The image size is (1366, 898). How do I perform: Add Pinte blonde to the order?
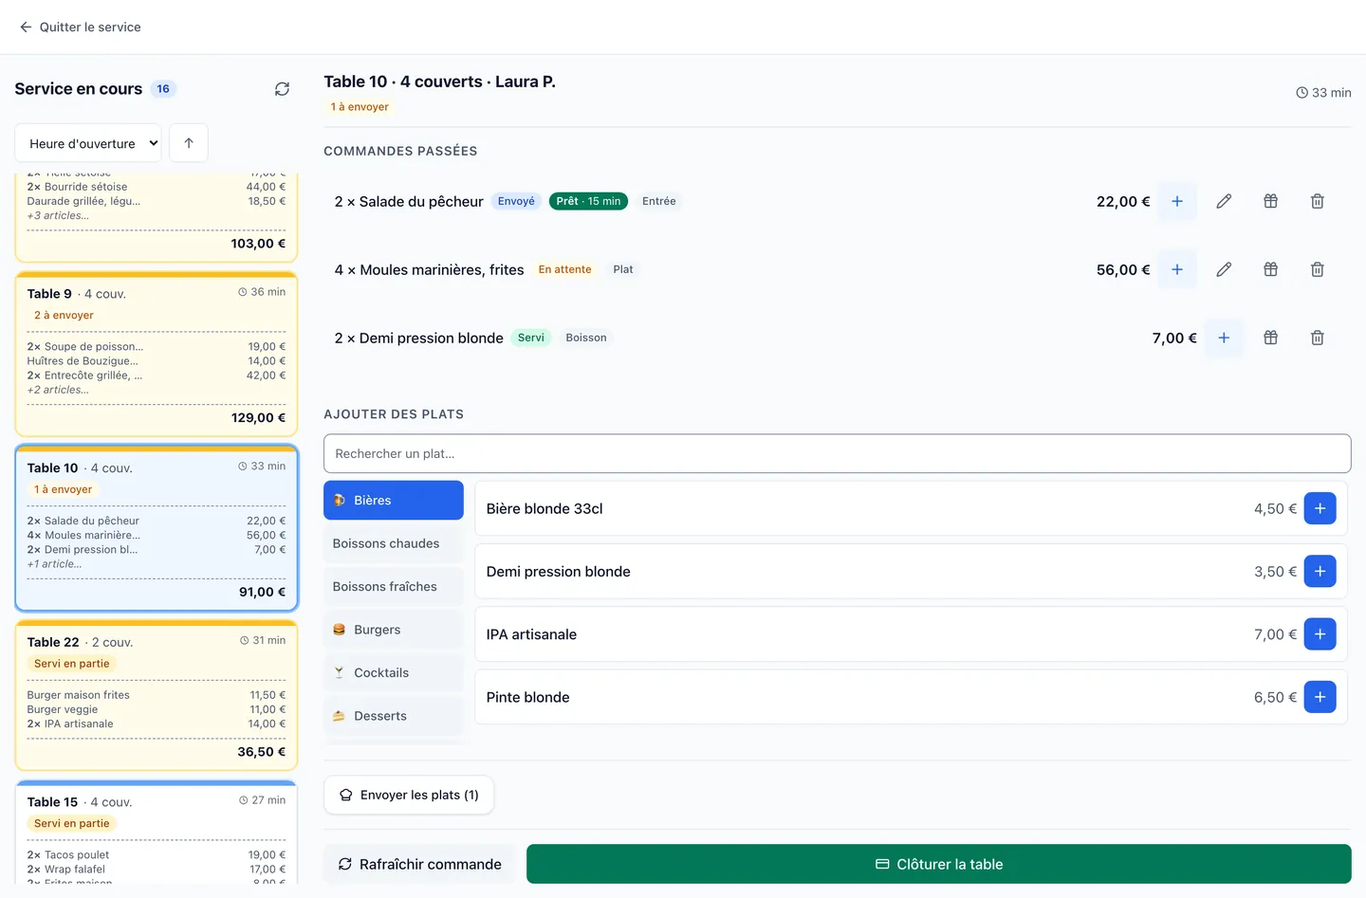[x=1320, y=697]
